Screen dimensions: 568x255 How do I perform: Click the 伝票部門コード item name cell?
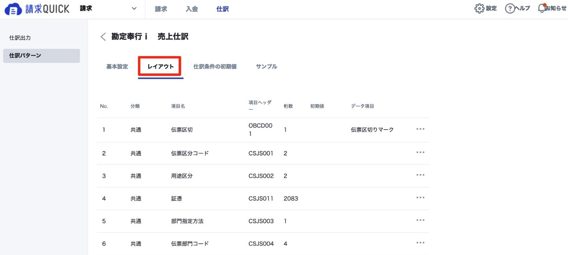click(x=190, y=244)
